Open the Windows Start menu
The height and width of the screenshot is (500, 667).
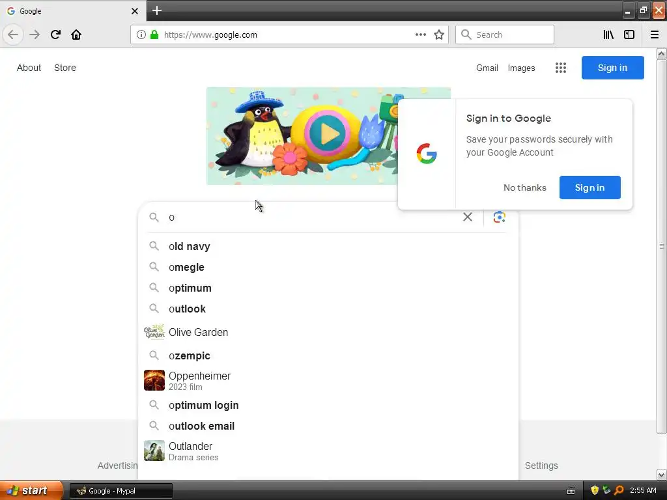[x=31, y=491]
